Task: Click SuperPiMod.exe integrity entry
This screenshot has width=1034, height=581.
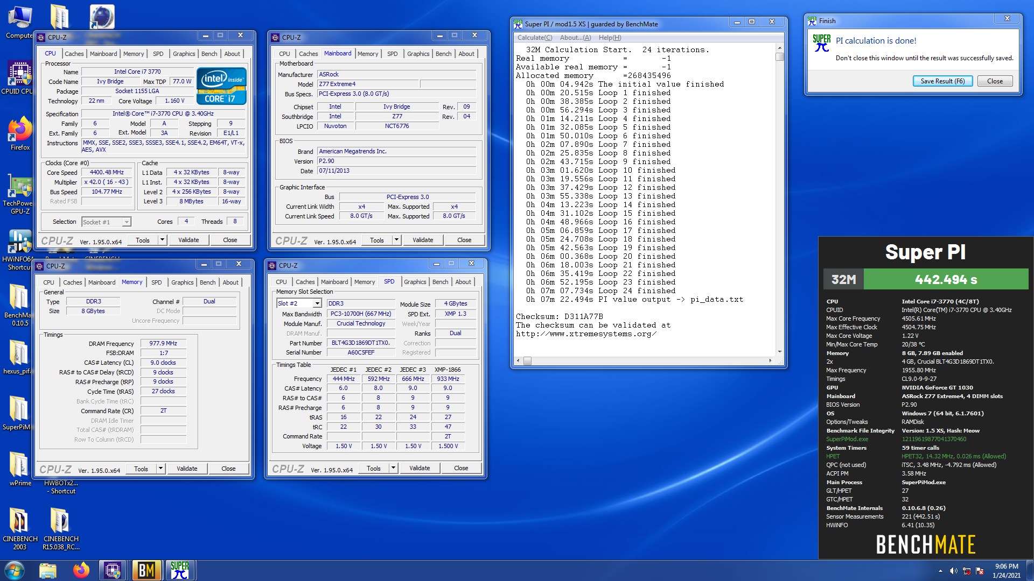Action: [x=847, y=439]
